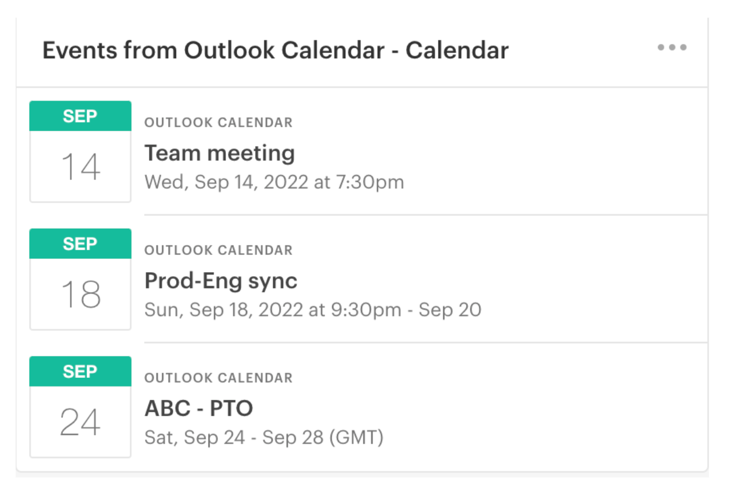Click the Sep 24 calendar date icon

pyautogui.click(x=80, y=407)
